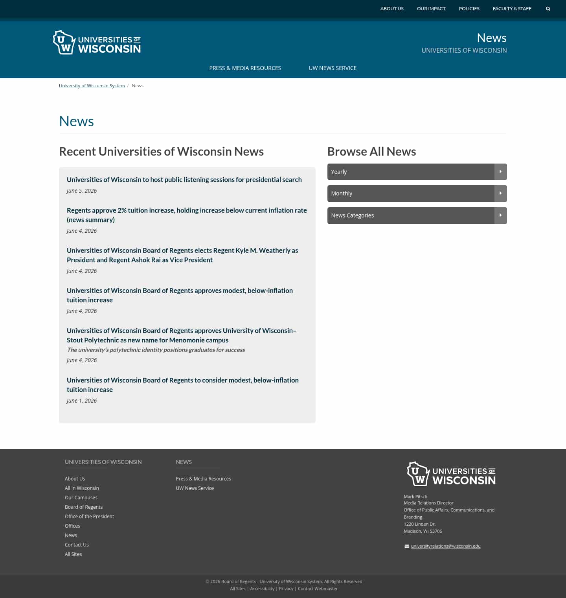
Task: Click footer Board of Regents link
Action: [84, 507]
